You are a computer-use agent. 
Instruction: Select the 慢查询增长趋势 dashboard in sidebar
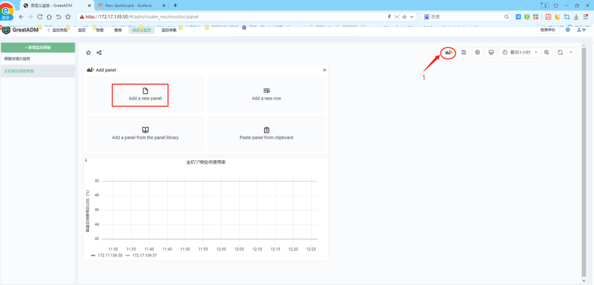[x=38, y=59]
